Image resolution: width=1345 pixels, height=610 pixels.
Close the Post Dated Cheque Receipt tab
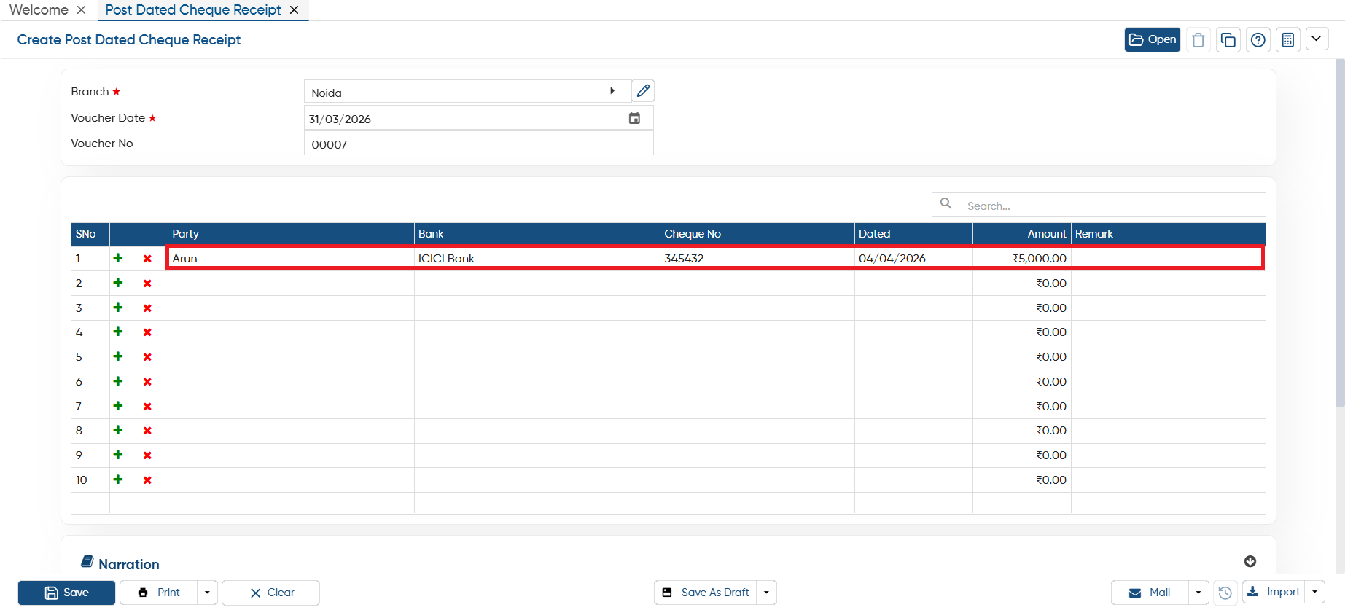295,9
